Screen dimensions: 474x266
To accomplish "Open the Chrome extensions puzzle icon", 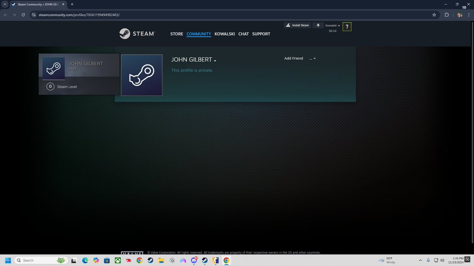I will [447, 15].
